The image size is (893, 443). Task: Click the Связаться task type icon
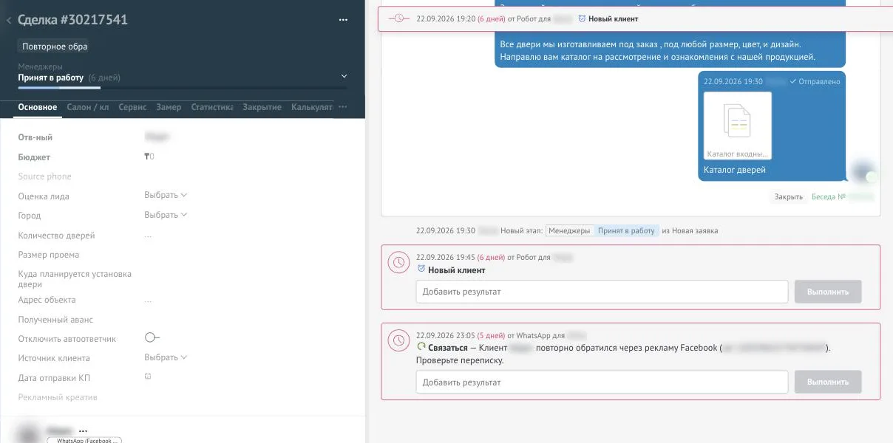pyautogui.click(x=421, y=346)
